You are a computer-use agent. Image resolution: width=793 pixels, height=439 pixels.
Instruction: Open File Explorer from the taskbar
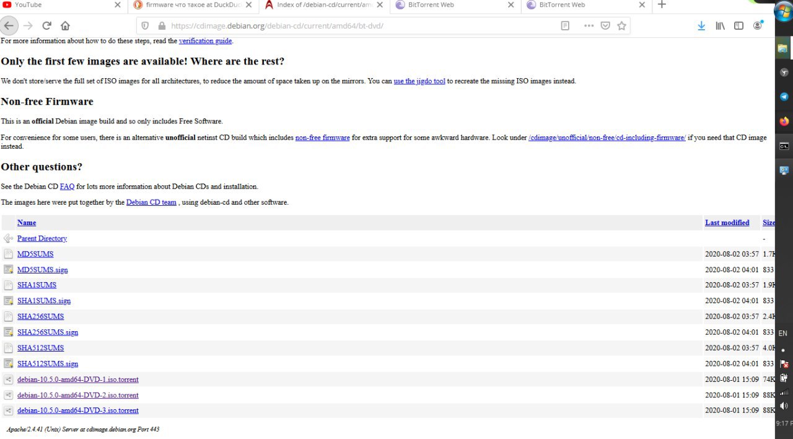click(x=784, y=48)
